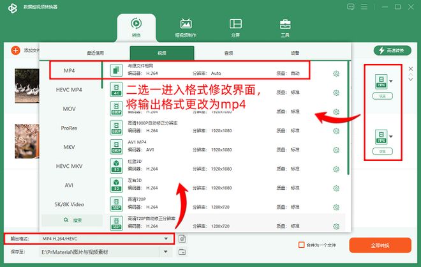Expand the second video's MP4 format dropdown

pos(391,137)
